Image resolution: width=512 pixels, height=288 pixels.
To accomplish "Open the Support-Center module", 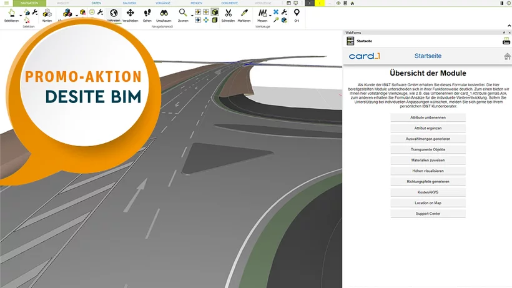I will coord(428,213).
